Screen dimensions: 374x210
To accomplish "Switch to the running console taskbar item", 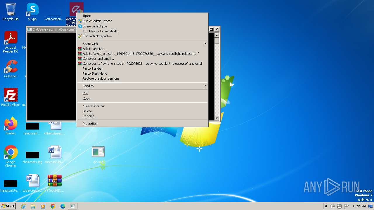I will [x=72, y=206].
